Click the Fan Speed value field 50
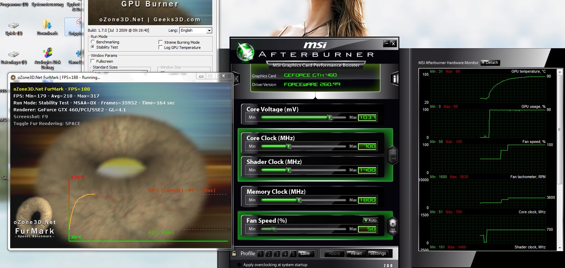 click(367, 229)
